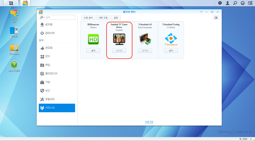Install HDHomerun with its 설치 button
This screenshot has width=255, height=141.
click(x=93, y=50)
